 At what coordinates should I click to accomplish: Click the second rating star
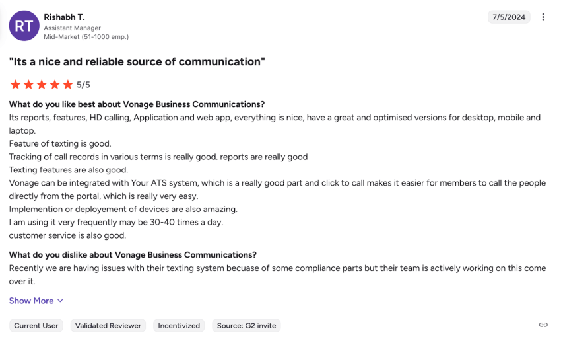point(28,85)
